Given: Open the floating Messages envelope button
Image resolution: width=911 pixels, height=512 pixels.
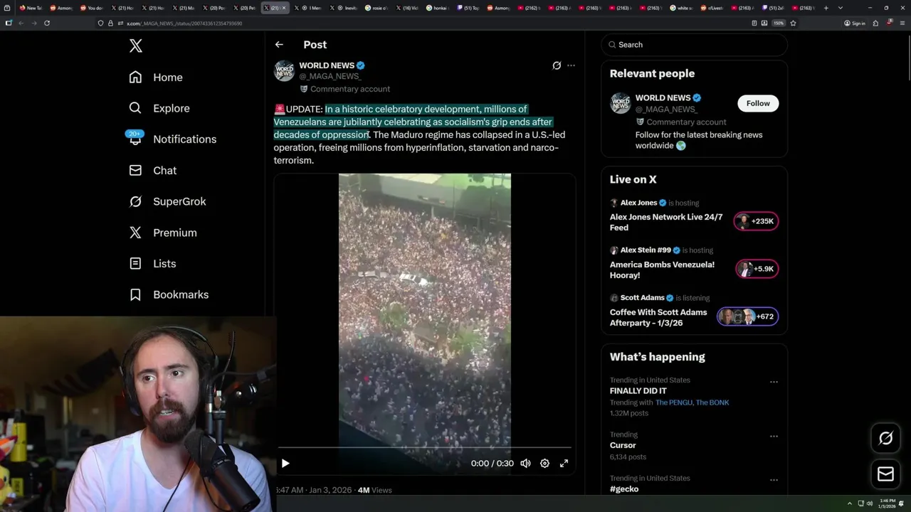Looking at the screenshot, I should click(x=885, y=474).
